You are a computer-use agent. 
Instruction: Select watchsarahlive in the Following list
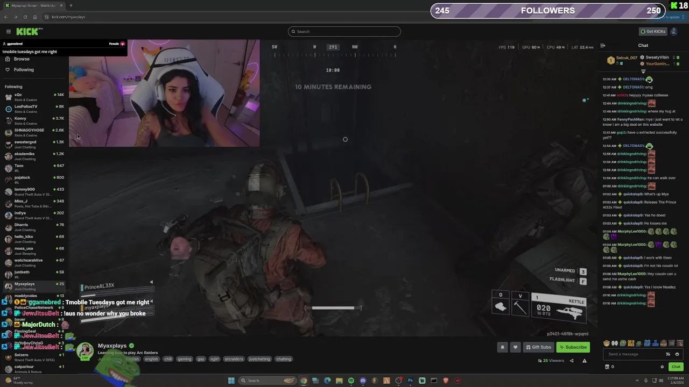point(34,263)
